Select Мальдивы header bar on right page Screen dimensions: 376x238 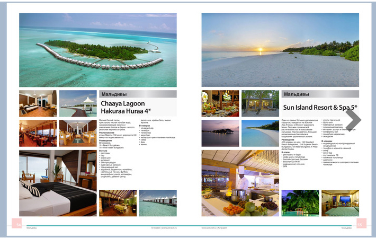point(320,94)
